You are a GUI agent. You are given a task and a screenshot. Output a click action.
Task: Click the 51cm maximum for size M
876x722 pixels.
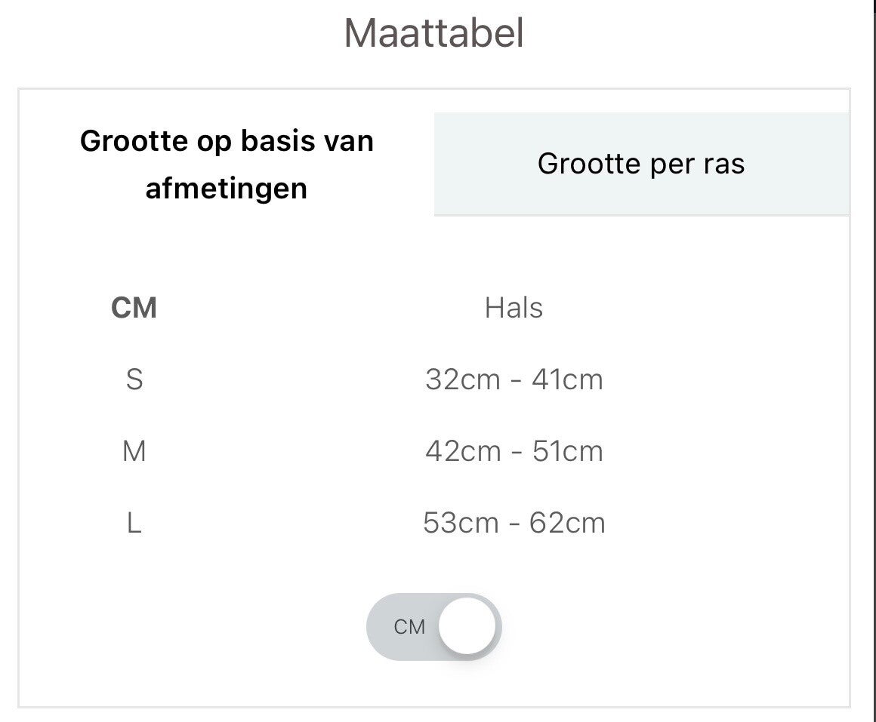click(x=567, y=451)
